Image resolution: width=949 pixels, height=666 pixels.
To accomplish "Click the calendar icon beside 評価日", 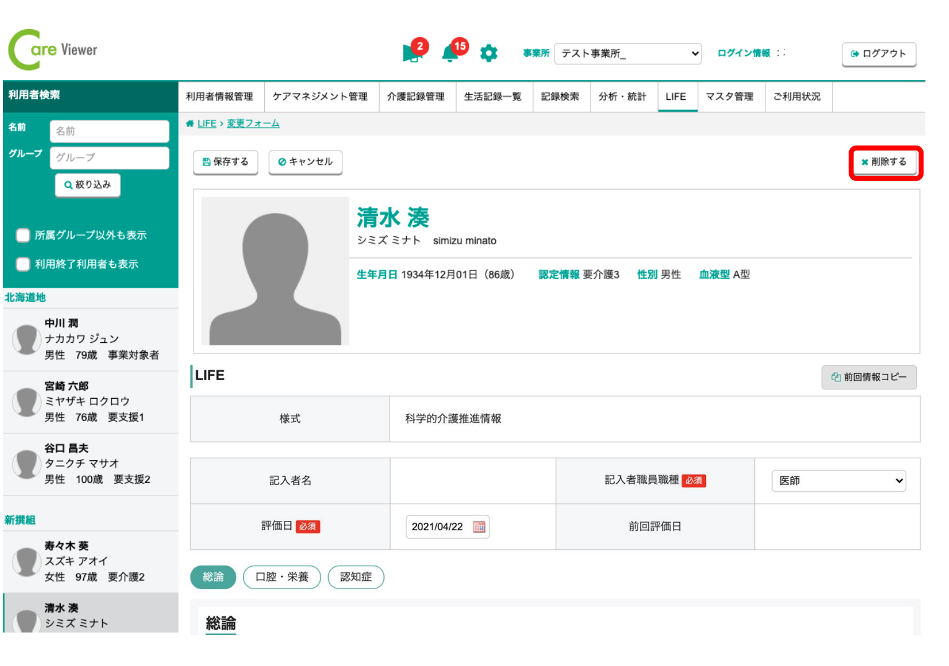I will 479,526.
